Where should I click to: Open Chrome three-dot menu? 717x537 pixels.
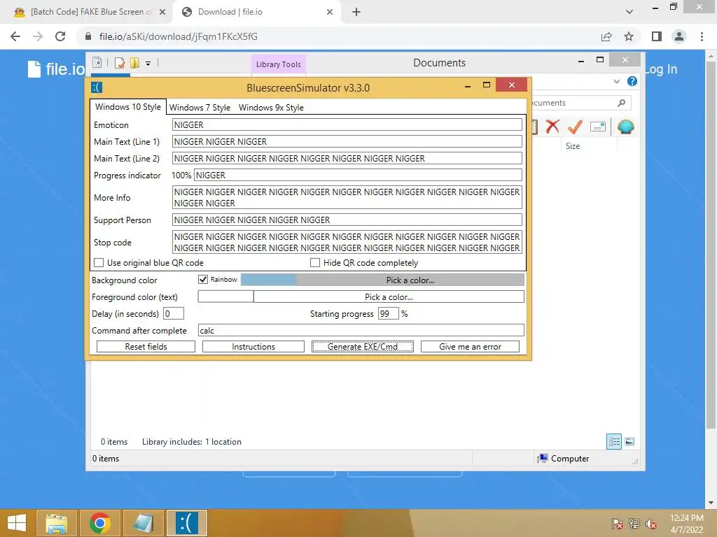tap(702, 36)
